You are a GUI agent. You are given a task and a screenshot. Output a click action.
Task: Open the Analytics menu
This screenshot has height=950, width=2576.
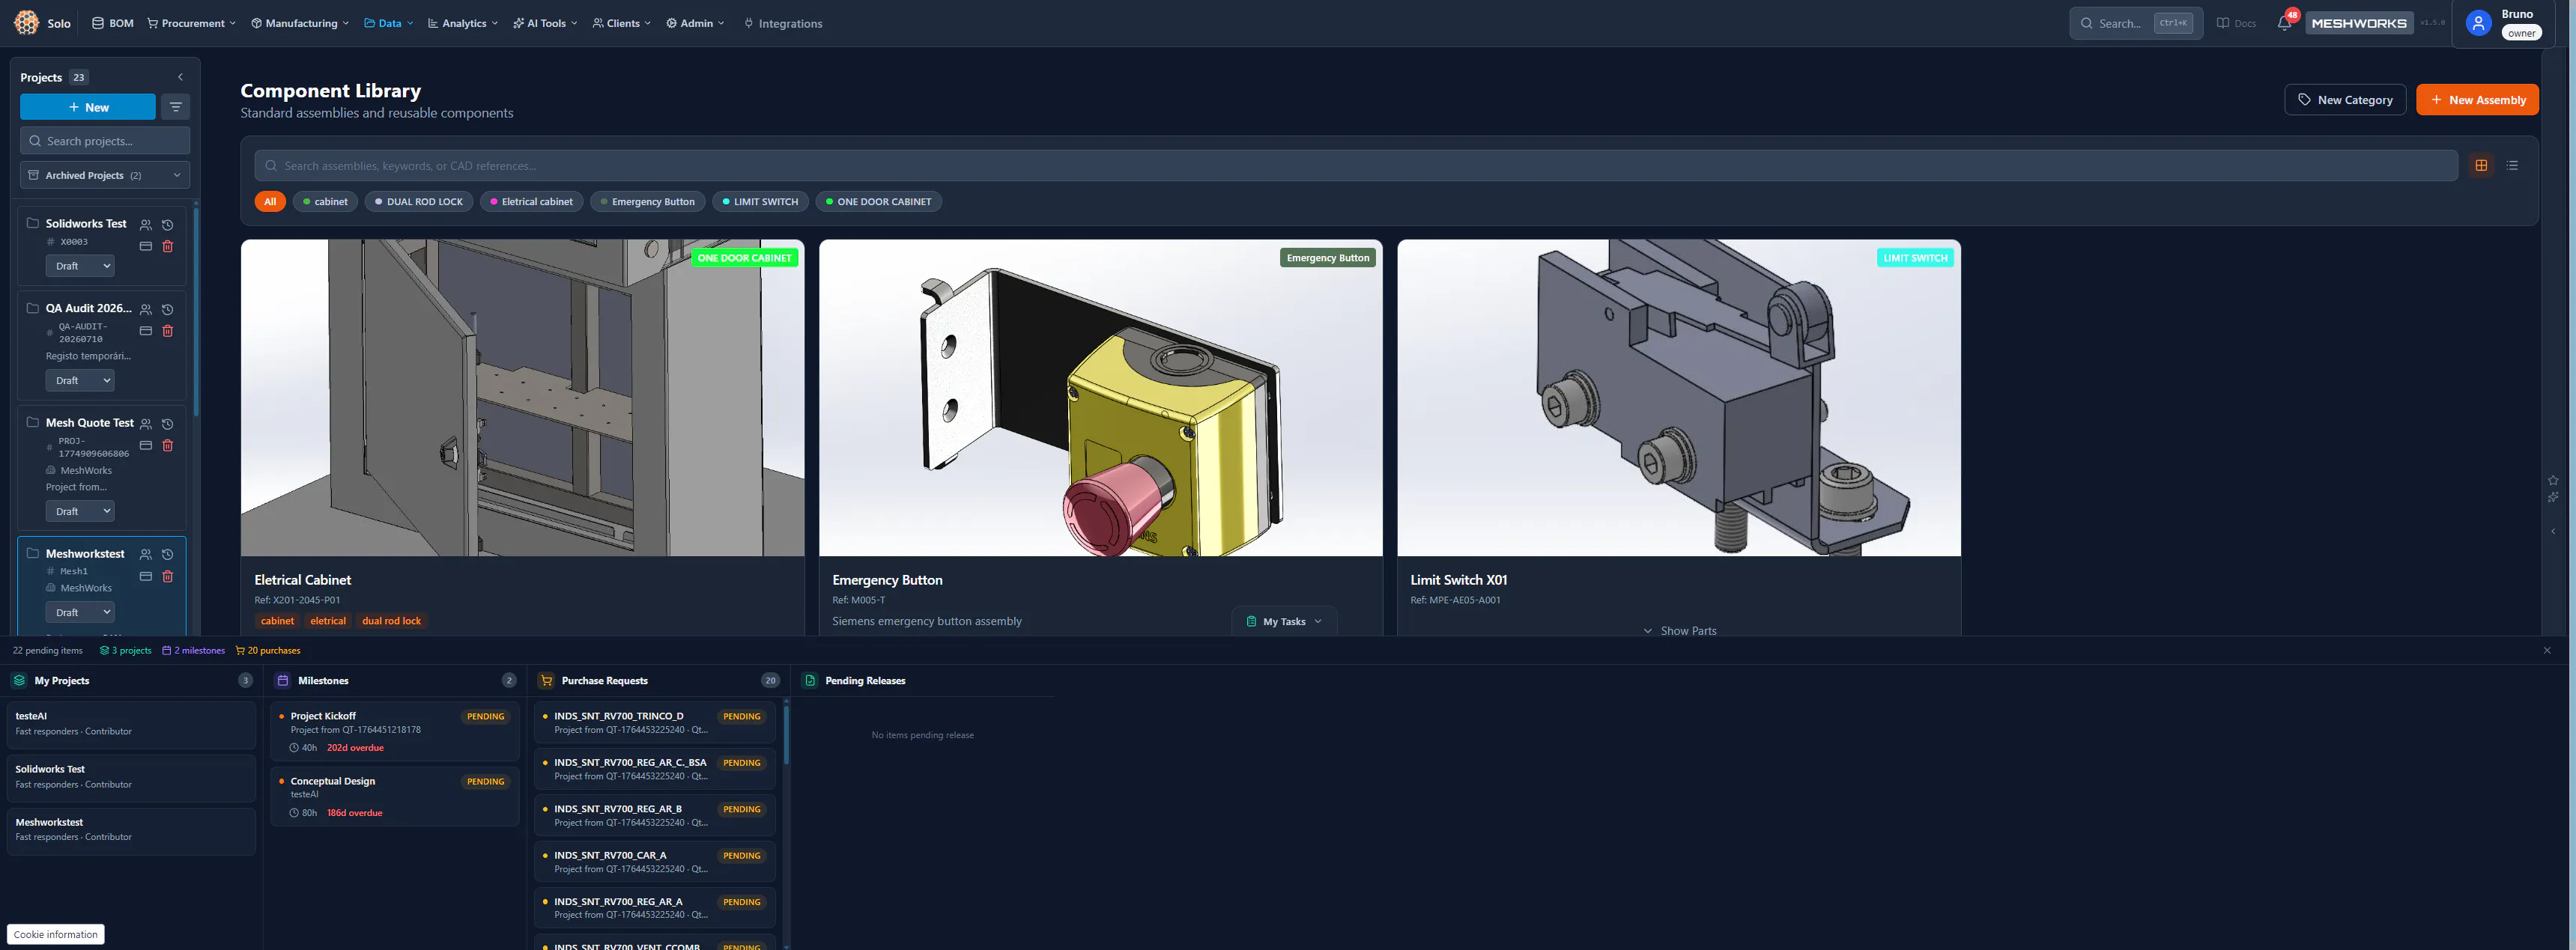(x=463, y=23)
